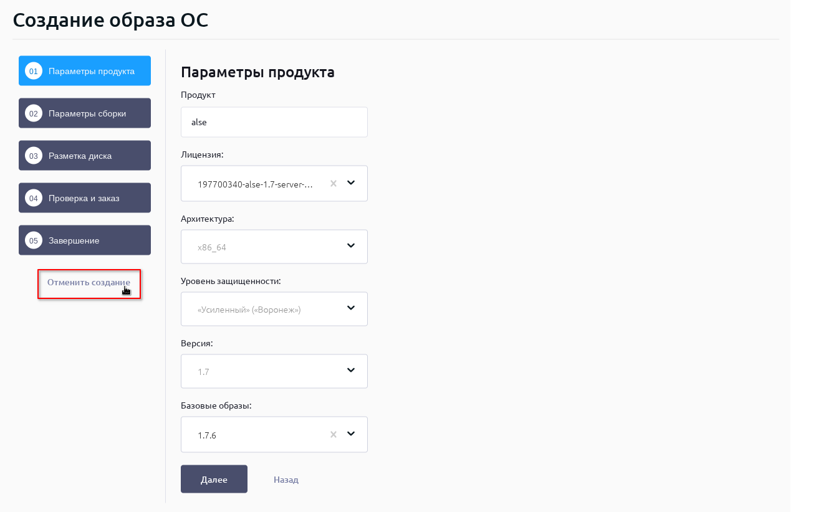836x512 pixels.
Task: Go to the Параметры продукта step
Action: click(x=92, y=71)
